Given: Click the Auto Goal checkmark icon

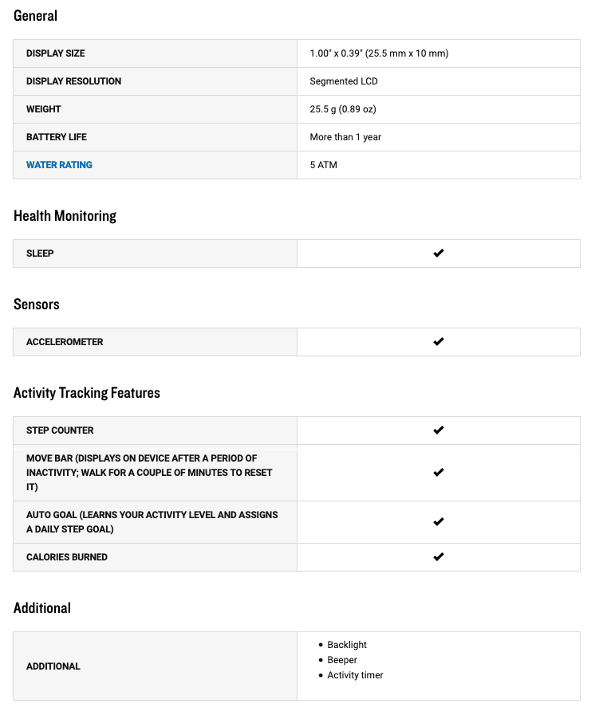Looking at the screenshot, I should 438,522.
